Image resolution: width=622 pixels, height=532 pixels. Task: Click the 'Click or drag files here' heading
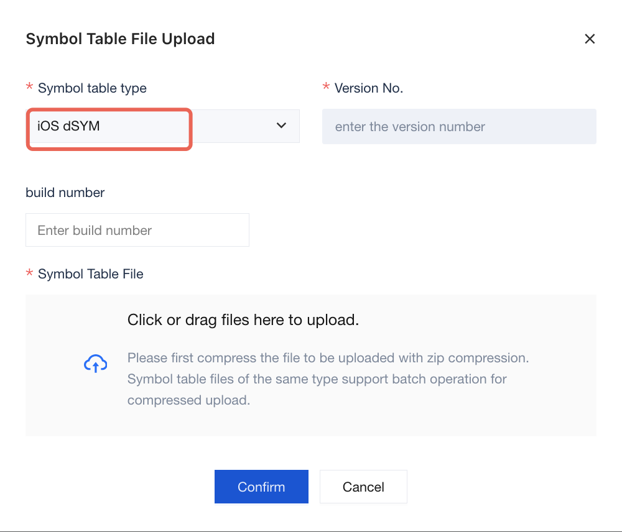243,320
